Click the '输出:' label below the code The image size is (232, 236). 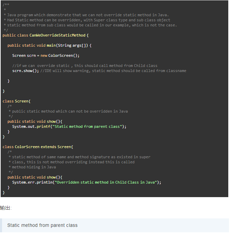point(6,208)
